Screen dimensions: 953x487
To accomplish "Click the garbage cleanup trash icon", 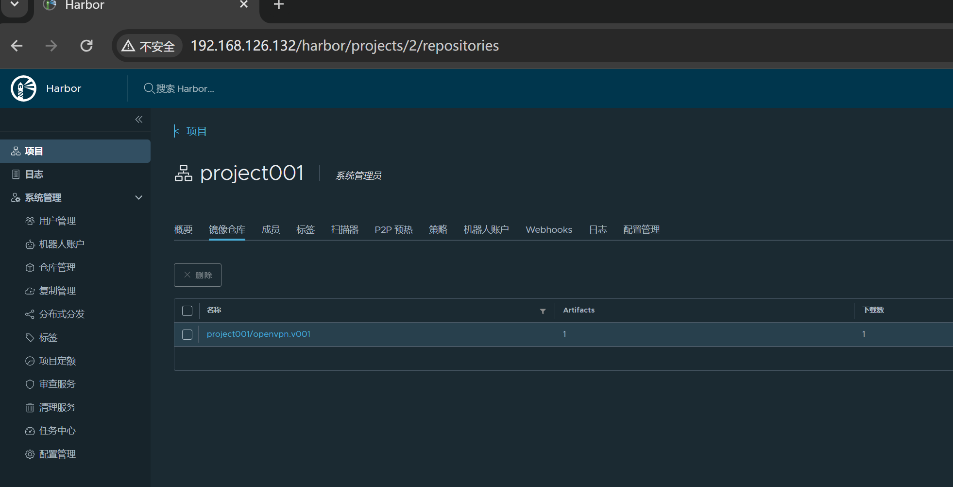I will click(30, 408).
